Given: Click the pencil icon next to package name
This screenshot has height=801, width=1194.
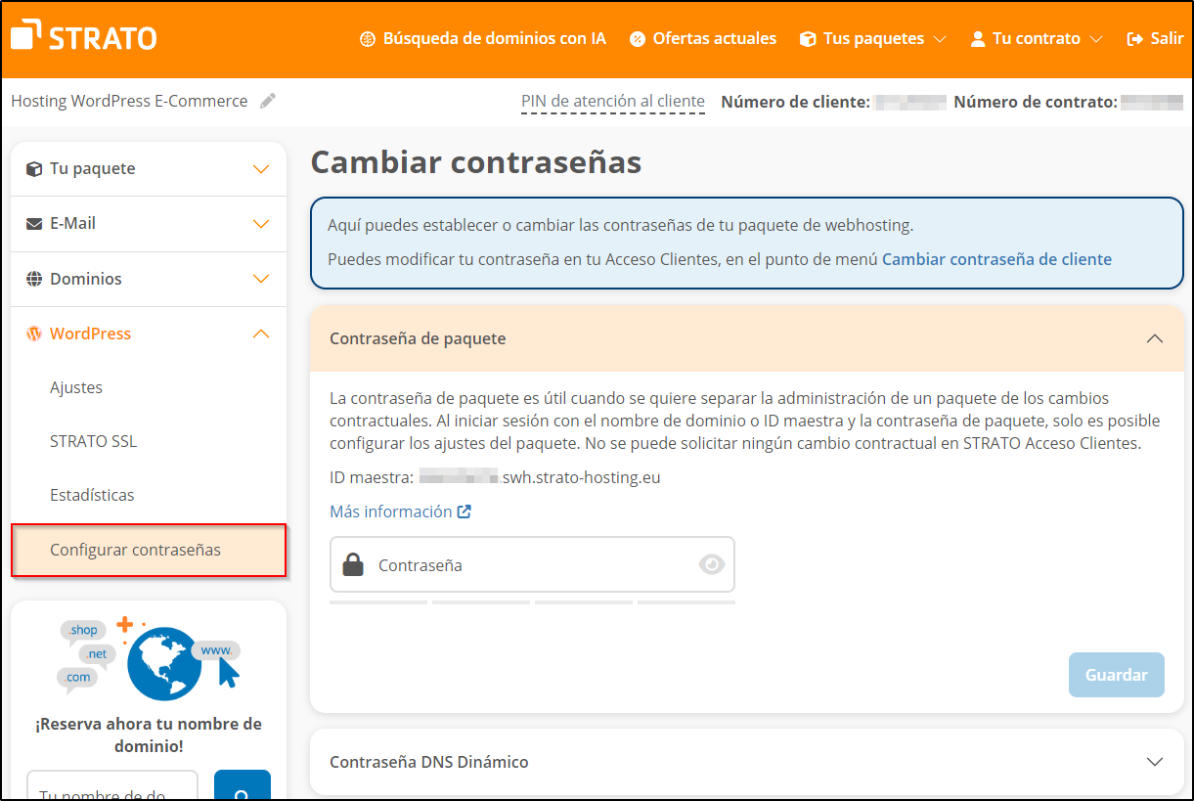Looking at the screenshot, I should pyautogui.click(x=268, y=100).
